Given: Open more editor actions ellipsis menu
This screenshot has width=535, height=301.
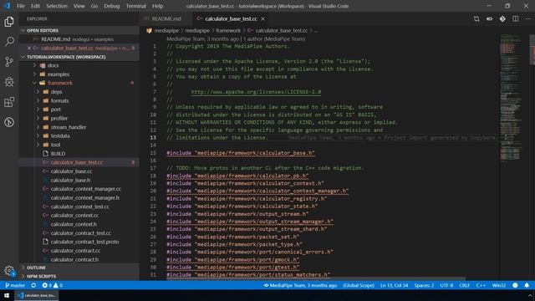Looking at the screenshot, I should (x=527, y=18).
